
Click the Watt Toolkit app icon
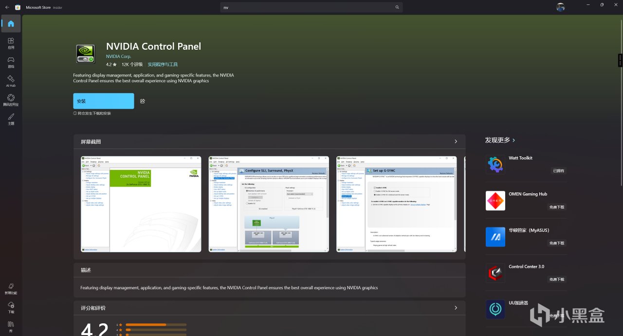[x=495, y=165]
